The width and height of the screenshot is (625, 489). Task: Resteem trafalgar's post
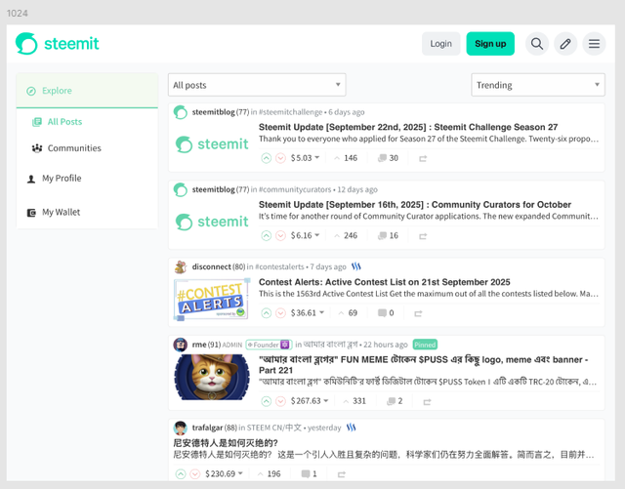341,474
